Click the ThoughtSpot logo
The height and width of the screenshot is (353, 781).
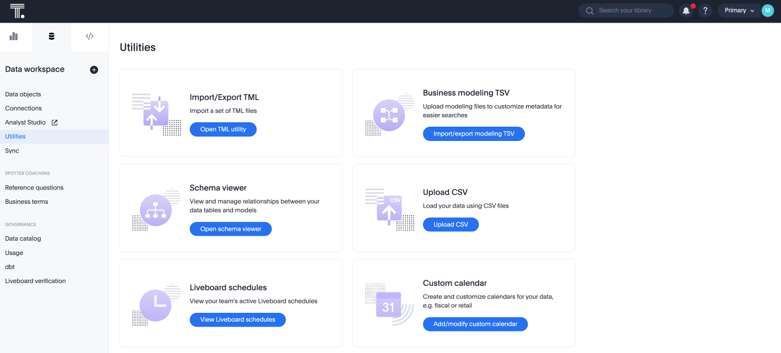pos(17,10)
